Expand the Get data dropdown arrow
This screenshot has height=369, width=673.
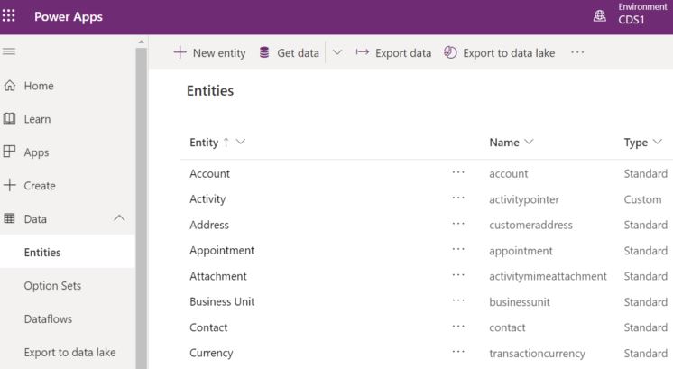pos(337,52)
